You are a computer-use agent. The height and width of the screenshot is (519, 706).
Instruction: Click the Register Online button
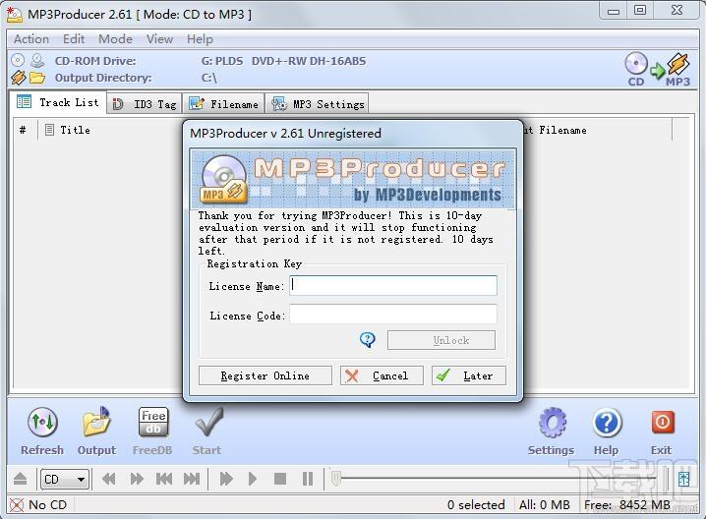265,375
